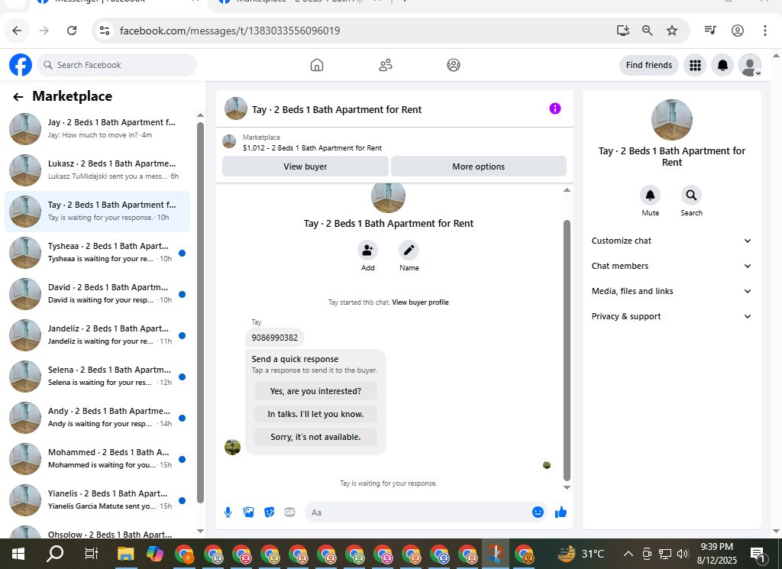782x569 pixels.
Task: Send quick reply "In talks. I'll let you know."
Action: tap(315, 414)
